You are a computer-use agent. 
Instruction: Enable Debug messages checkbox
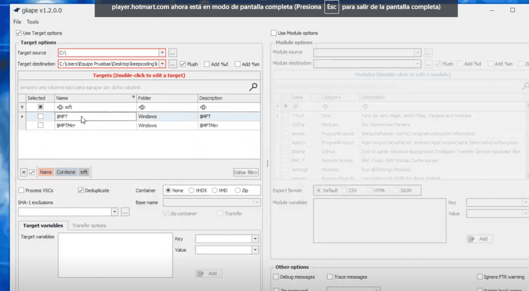(276, 277)
